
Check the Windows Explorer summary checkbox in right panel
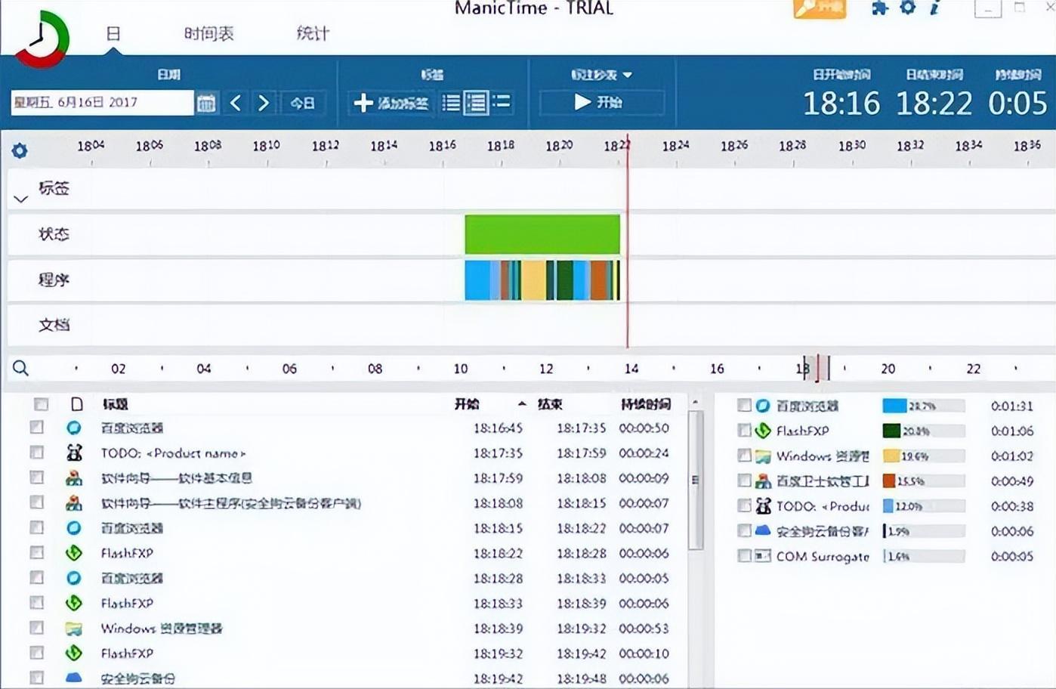click(744, 456)
